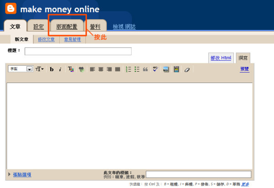Screen dimensions: 274x188
Task: Center align the text
Action: click(x=101, y=69)
